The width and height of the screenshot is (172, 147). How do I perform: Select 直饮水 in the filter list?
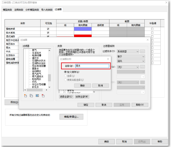tap(36, 58)
